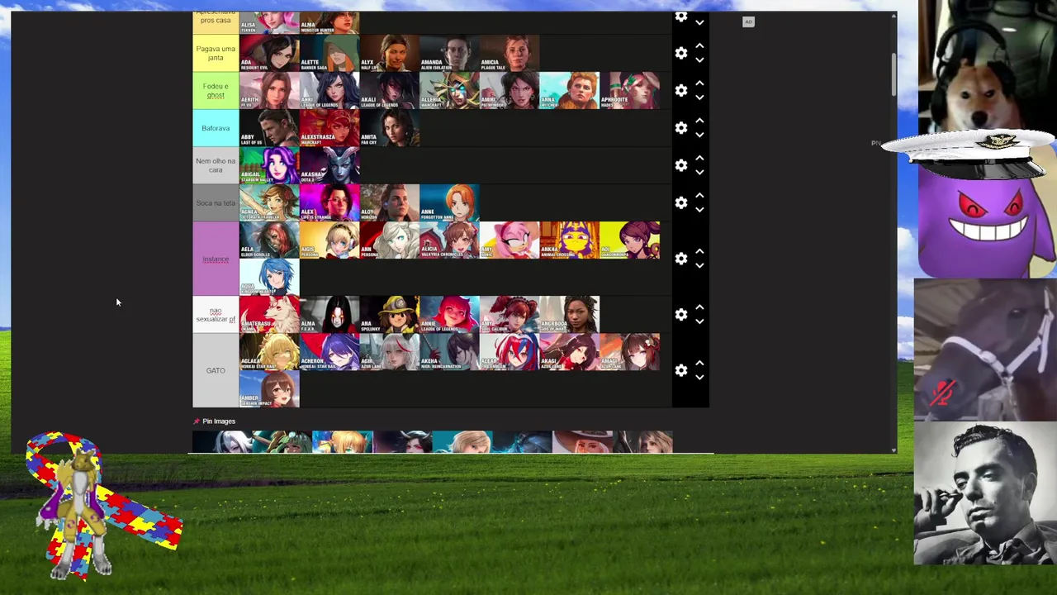Move Baforava row up
1057x595 pixels.
pyautogui.click(x=699, y=121)
